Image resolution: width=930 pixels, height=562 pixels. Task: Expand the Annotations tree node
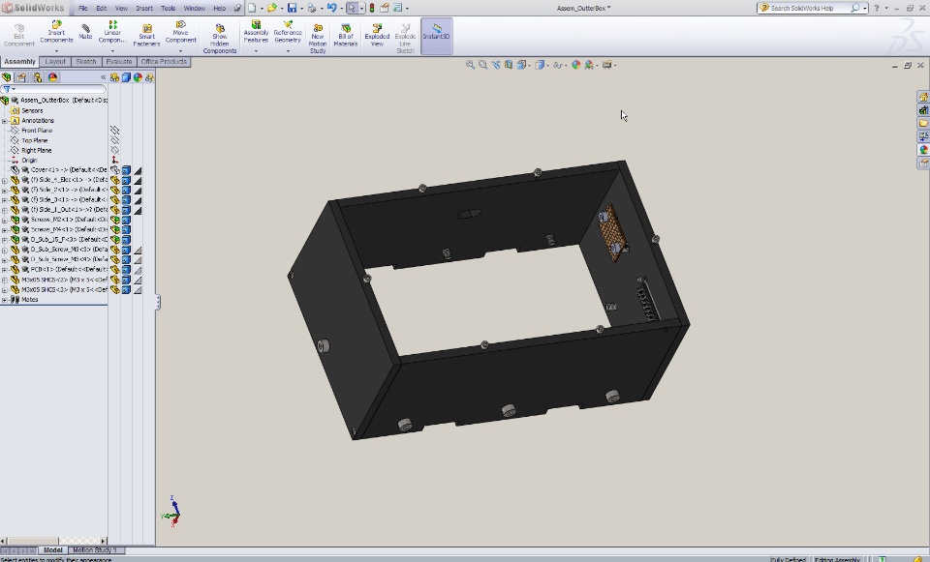tap(5, 121)
